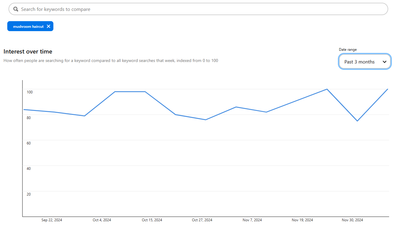The image size is (397, 227).
Task: Click the chart description text about indexed searches
Action: tap(111, 60)
